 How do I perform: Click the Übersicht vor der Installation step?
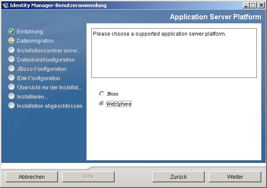click(x=49, y=87)
